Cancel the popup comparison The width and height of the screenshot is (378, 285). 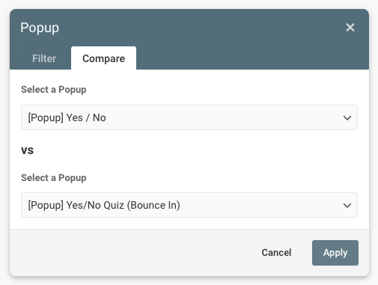tap(276, 253)
